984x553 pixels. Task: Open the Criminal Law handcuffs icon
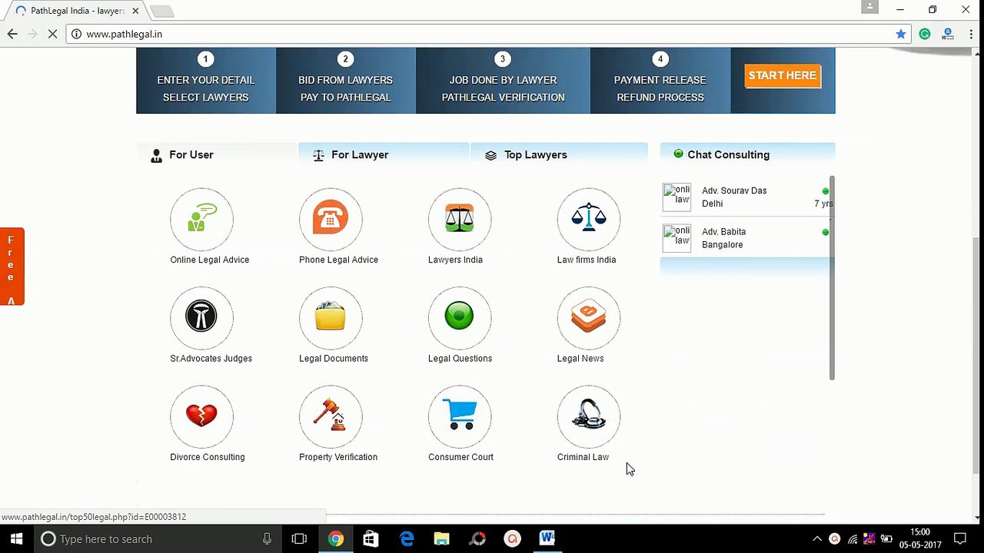click(589, 417)
